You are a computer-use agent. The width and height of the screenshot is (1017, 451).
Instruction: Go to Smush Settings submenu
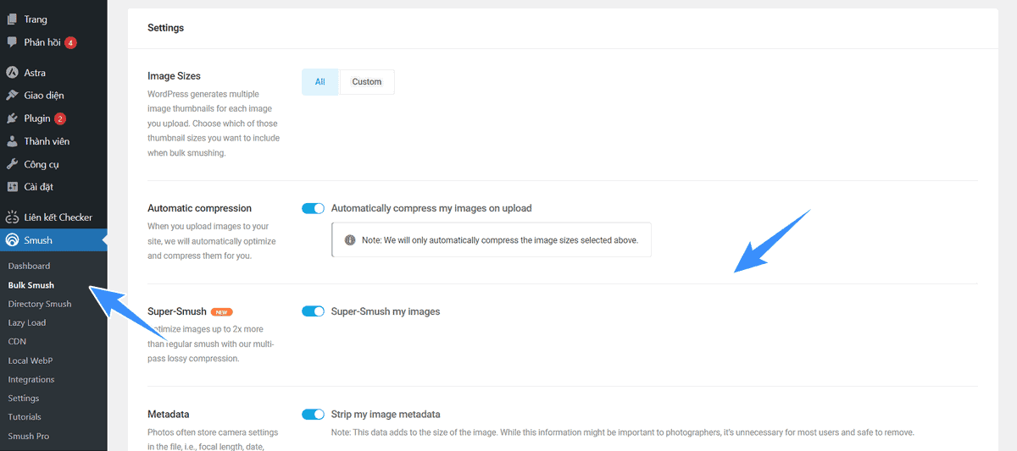[x=24, y=398]
